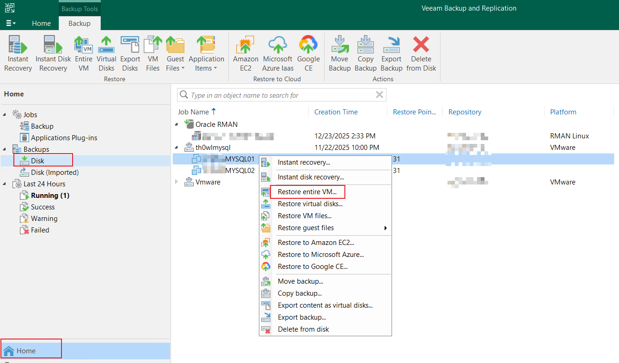Choose Restore to Google CE... menu entry
This screenshot has height=363, width=619.
click(325, 267)
